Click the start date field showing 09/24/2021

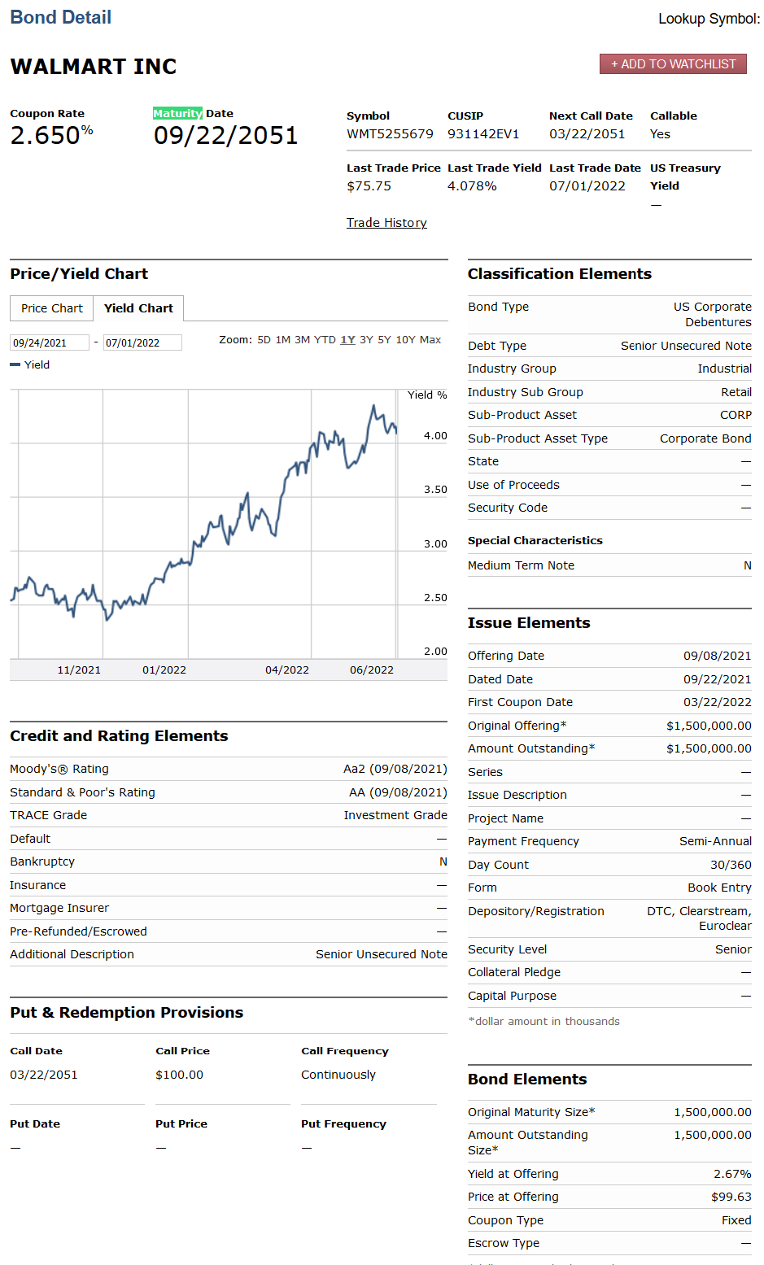click(x=50, y=342)
